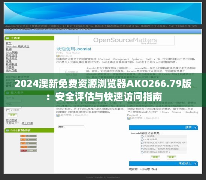Click the 谁在线上 header arrow icon
Screen dimensions: 206x180
coord(196,163)
